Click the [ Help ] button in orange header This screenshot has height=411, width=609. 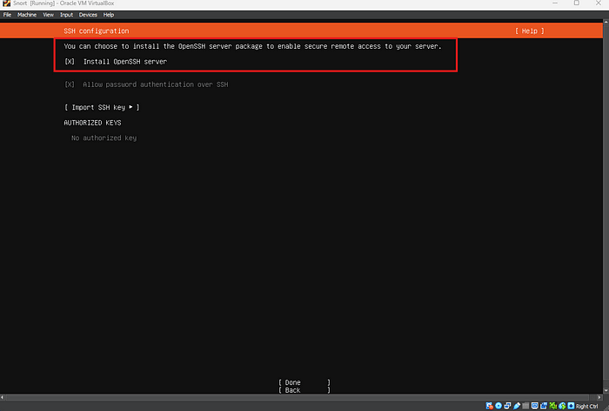pyautogui.click(x=530, y=30)
